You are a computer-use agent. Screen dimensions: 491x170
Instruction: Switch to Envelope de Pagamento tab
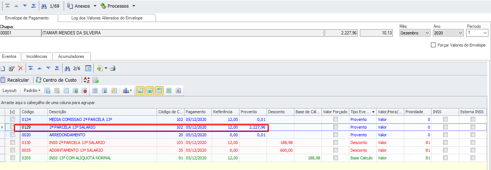pyautogui.click(x=27, y=18)
